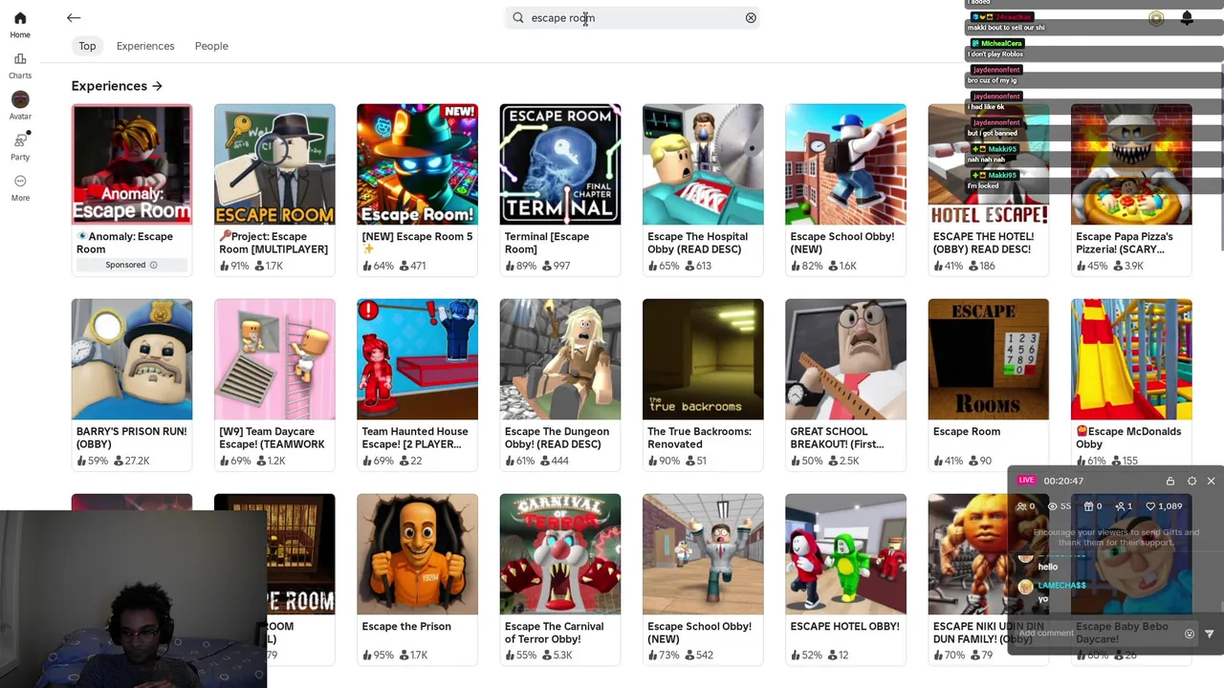This screenshot has height=688, width=1224.
Task: Open Escape School Obby! (NEW) climbing thumbnail
Action: point(845,164)
